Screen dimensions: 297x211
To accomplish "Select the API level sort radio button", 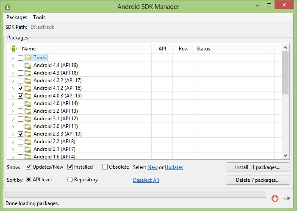I will click(x=28, y=179).
